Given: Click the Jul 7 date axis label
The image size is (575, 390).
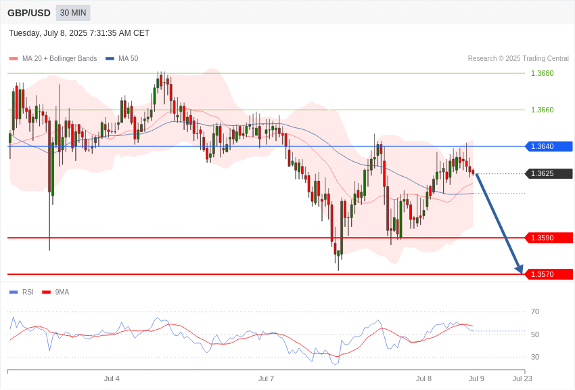Looking at the screenshot, I should click(x=266, y=378).
